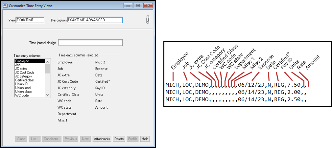Click Amount in selected columns
This screenshot has height=148, width=332.
click(102, 107)
